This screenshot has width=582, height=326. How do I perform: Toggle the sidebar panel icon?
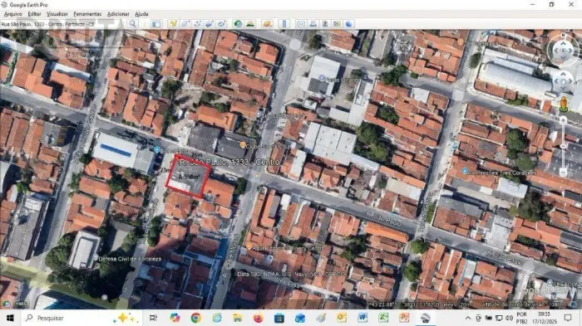click(x=156, y=24)
